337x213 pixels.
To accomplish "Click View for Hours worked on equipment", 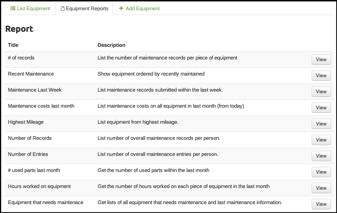I will click(321, 188).
